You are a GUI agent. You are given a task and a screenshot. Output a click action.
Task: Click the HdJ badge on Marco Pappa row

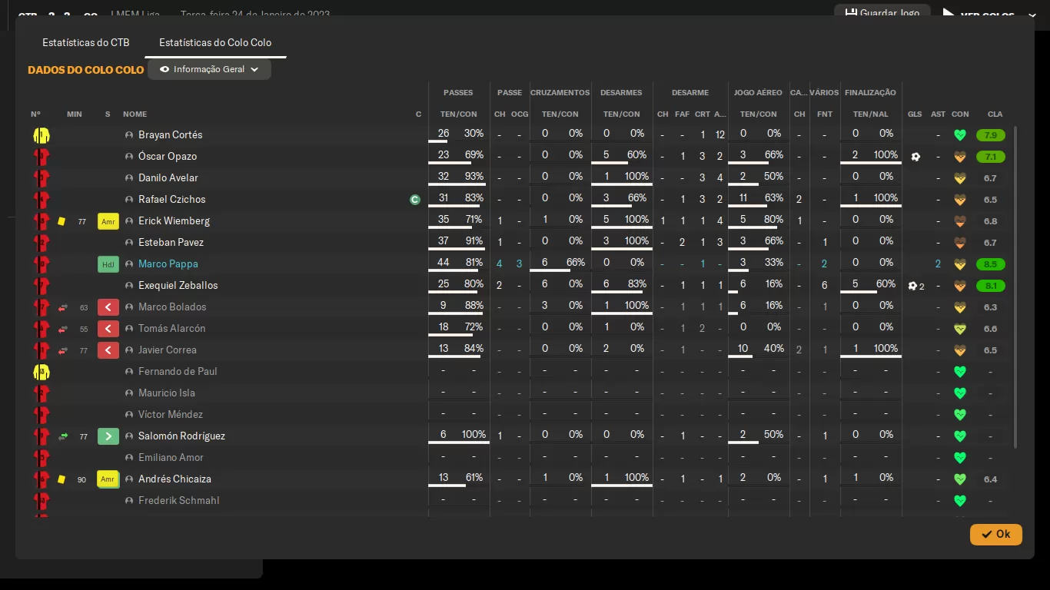[x=108, y=264]
